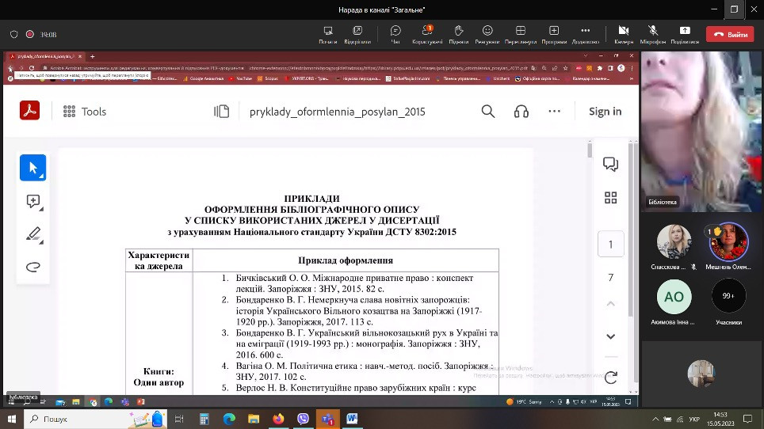The width and height of the screenshot is (764, 429).
Task: Choose the add comment tool in Acrobat sidebar
Action: coord(33,201)
